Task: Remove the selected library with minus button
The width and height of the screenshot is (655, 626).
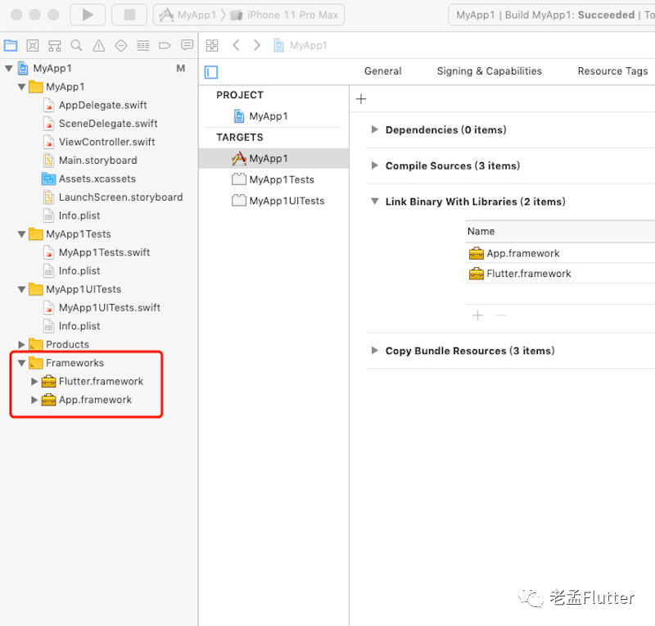Action: (501, 315)
